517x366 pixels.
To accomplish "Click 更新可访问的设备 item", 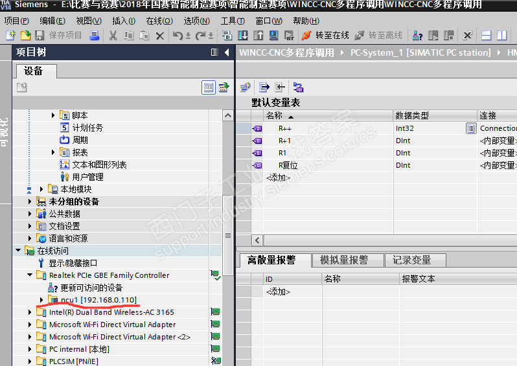I will [91, 288].
